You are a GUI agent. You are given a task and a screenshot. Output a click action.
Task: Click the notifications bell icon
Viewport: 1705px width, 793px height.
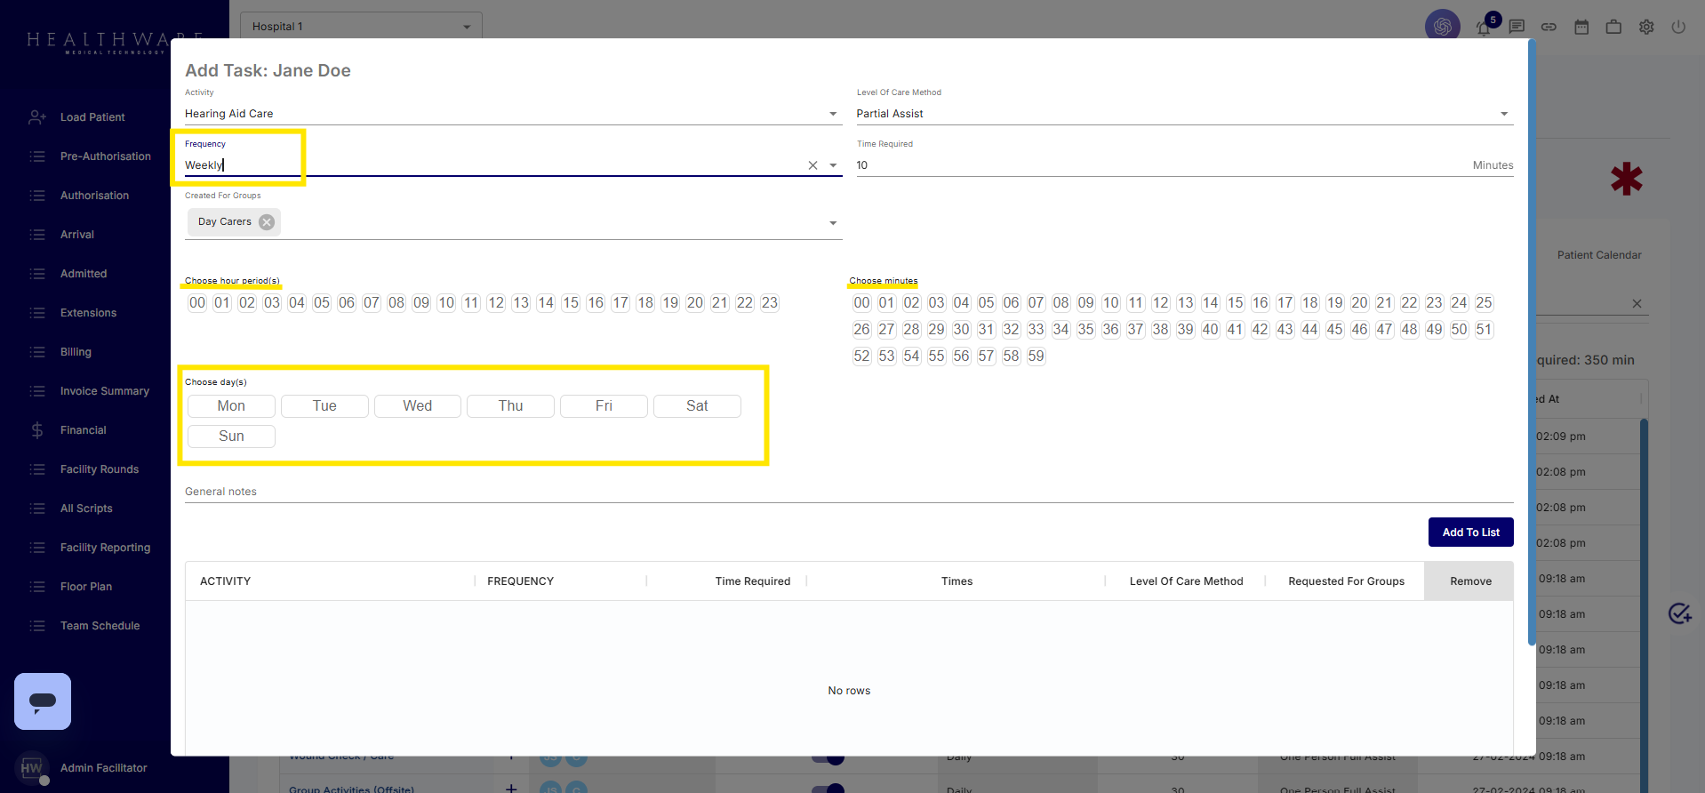(1484, 28)
